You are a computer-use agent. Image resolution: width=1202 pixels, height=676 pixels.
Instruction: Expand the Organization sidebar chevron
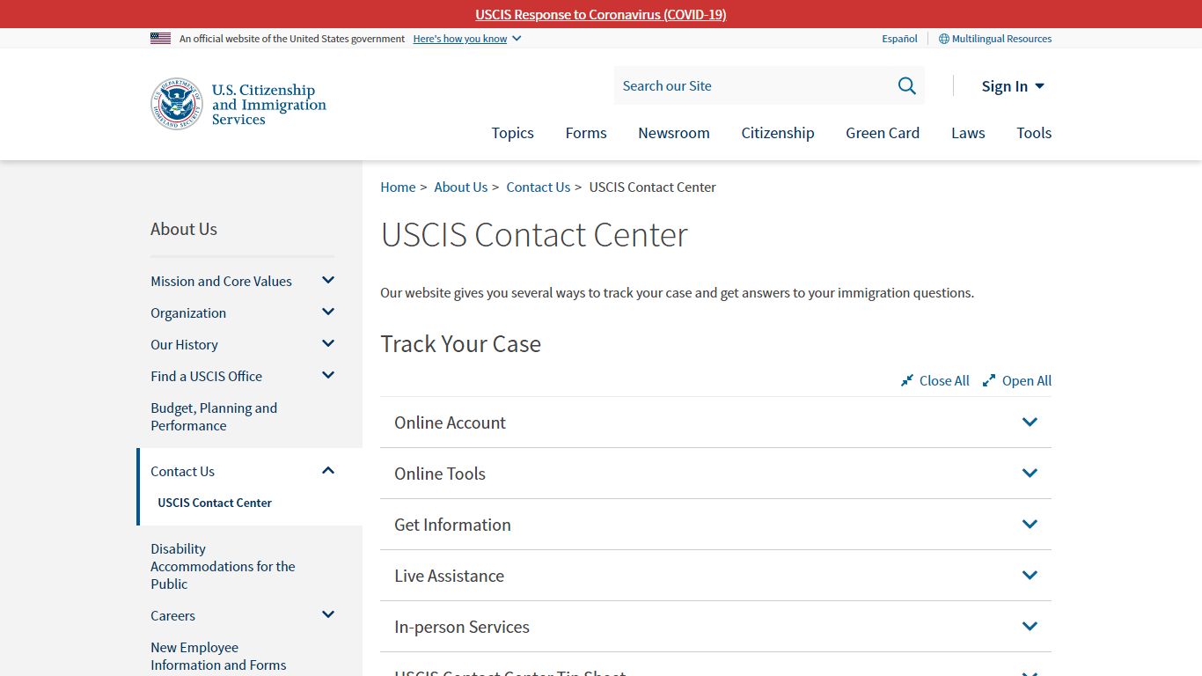tap(328, 312)
